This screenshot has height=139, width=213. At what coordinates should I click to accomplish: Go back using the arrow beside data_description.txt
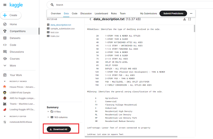pyautogui.click(x=90, y=19)
